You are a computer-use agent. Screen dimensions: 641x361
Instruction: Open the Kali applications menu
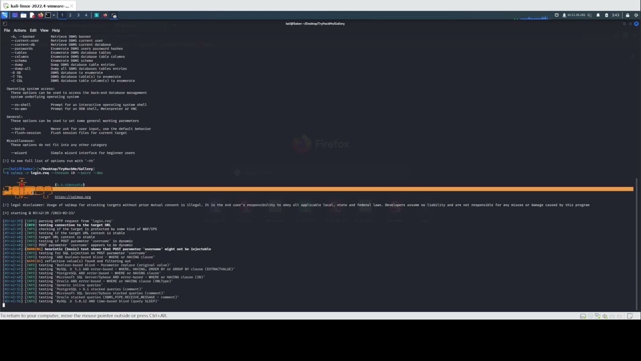pos(5,15)
